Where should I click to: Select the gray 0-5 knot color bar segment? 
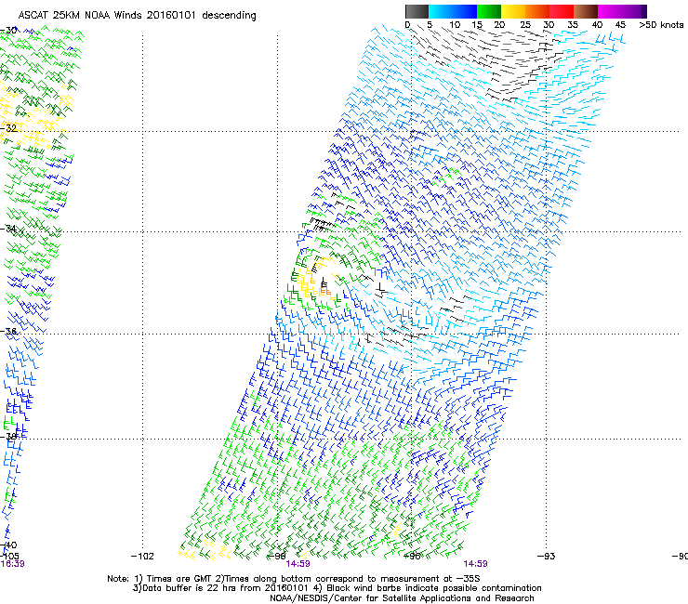(x=417, y=11)
